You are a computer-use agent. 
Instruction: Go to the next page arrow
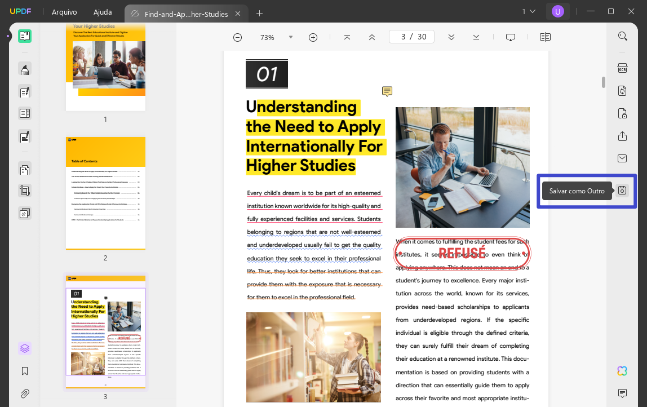coord(451,37)
